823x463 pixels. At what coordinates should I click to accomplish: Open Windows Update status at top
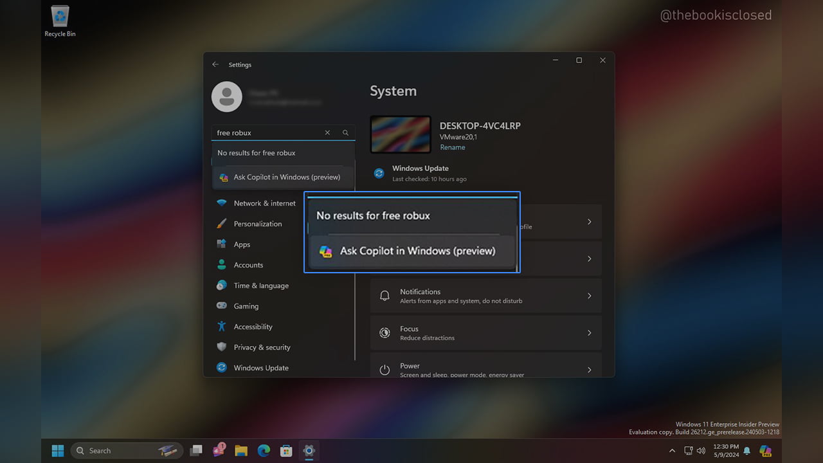click(x=421, y=173)
